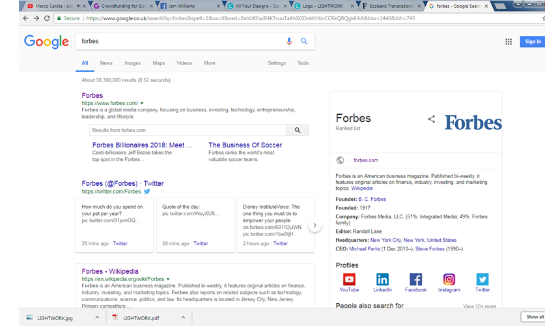
Task: Click forbes.com link in knowledge panel
Action: click(x=366, y=160)
